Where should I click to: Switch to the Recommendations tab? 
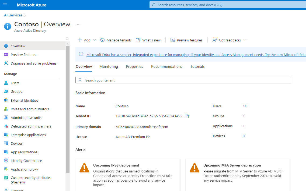click(x=166, y=67)
